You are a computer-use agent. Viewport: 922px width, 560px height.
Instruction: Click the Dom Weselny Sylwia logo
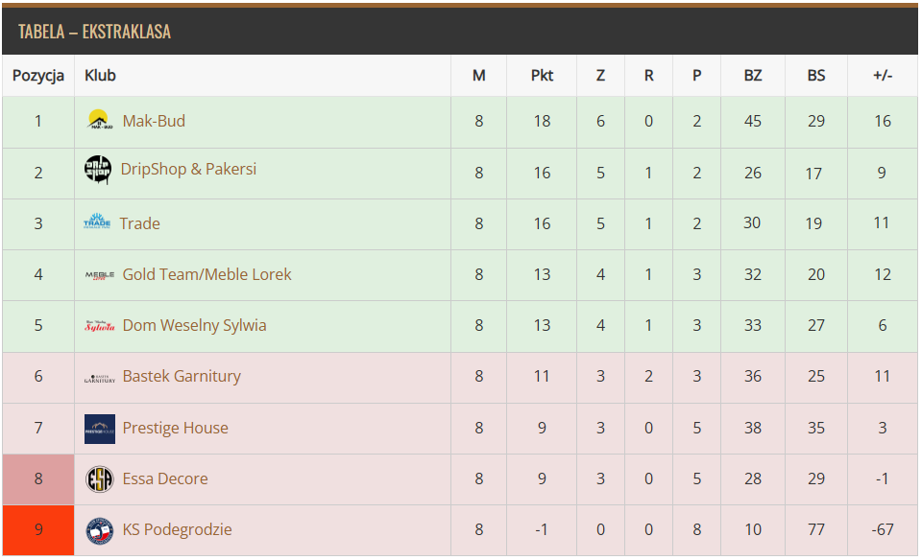click(100, 326)
